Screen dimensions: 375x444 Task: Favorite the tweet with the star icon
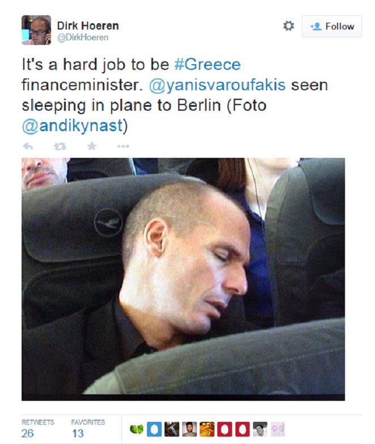[x=92, y=146]
